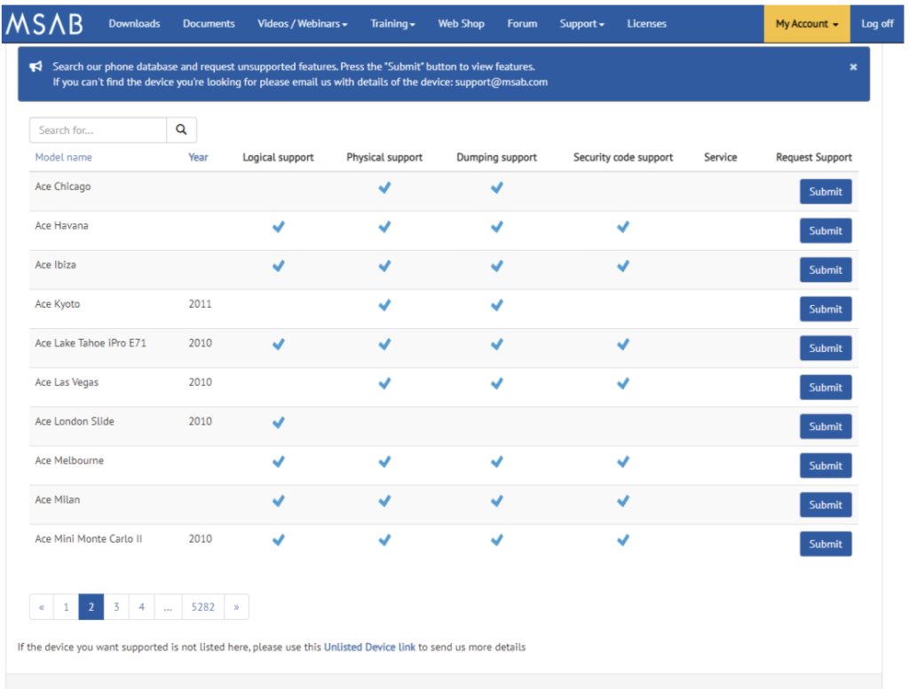Click the Request Support column header
The image size is (909, 689).
[814, 157]
